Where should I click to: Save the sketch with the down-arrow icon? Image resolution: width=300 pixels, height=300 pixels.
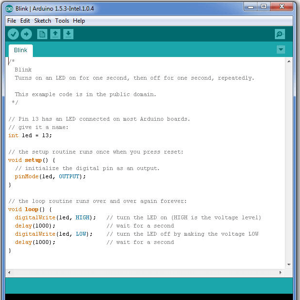tap(68, 34)
